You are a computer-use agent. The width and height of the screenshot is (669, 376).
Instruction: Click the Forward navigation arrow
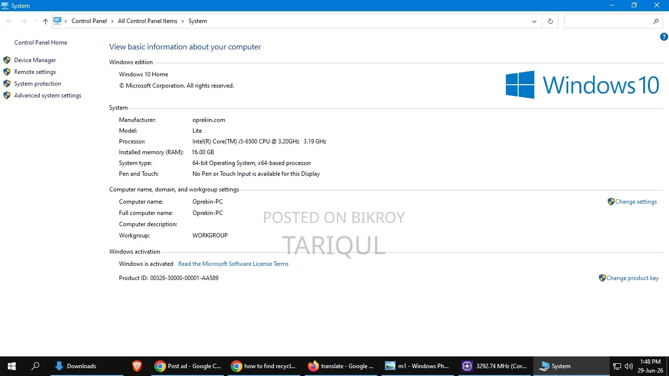point(24,21)
